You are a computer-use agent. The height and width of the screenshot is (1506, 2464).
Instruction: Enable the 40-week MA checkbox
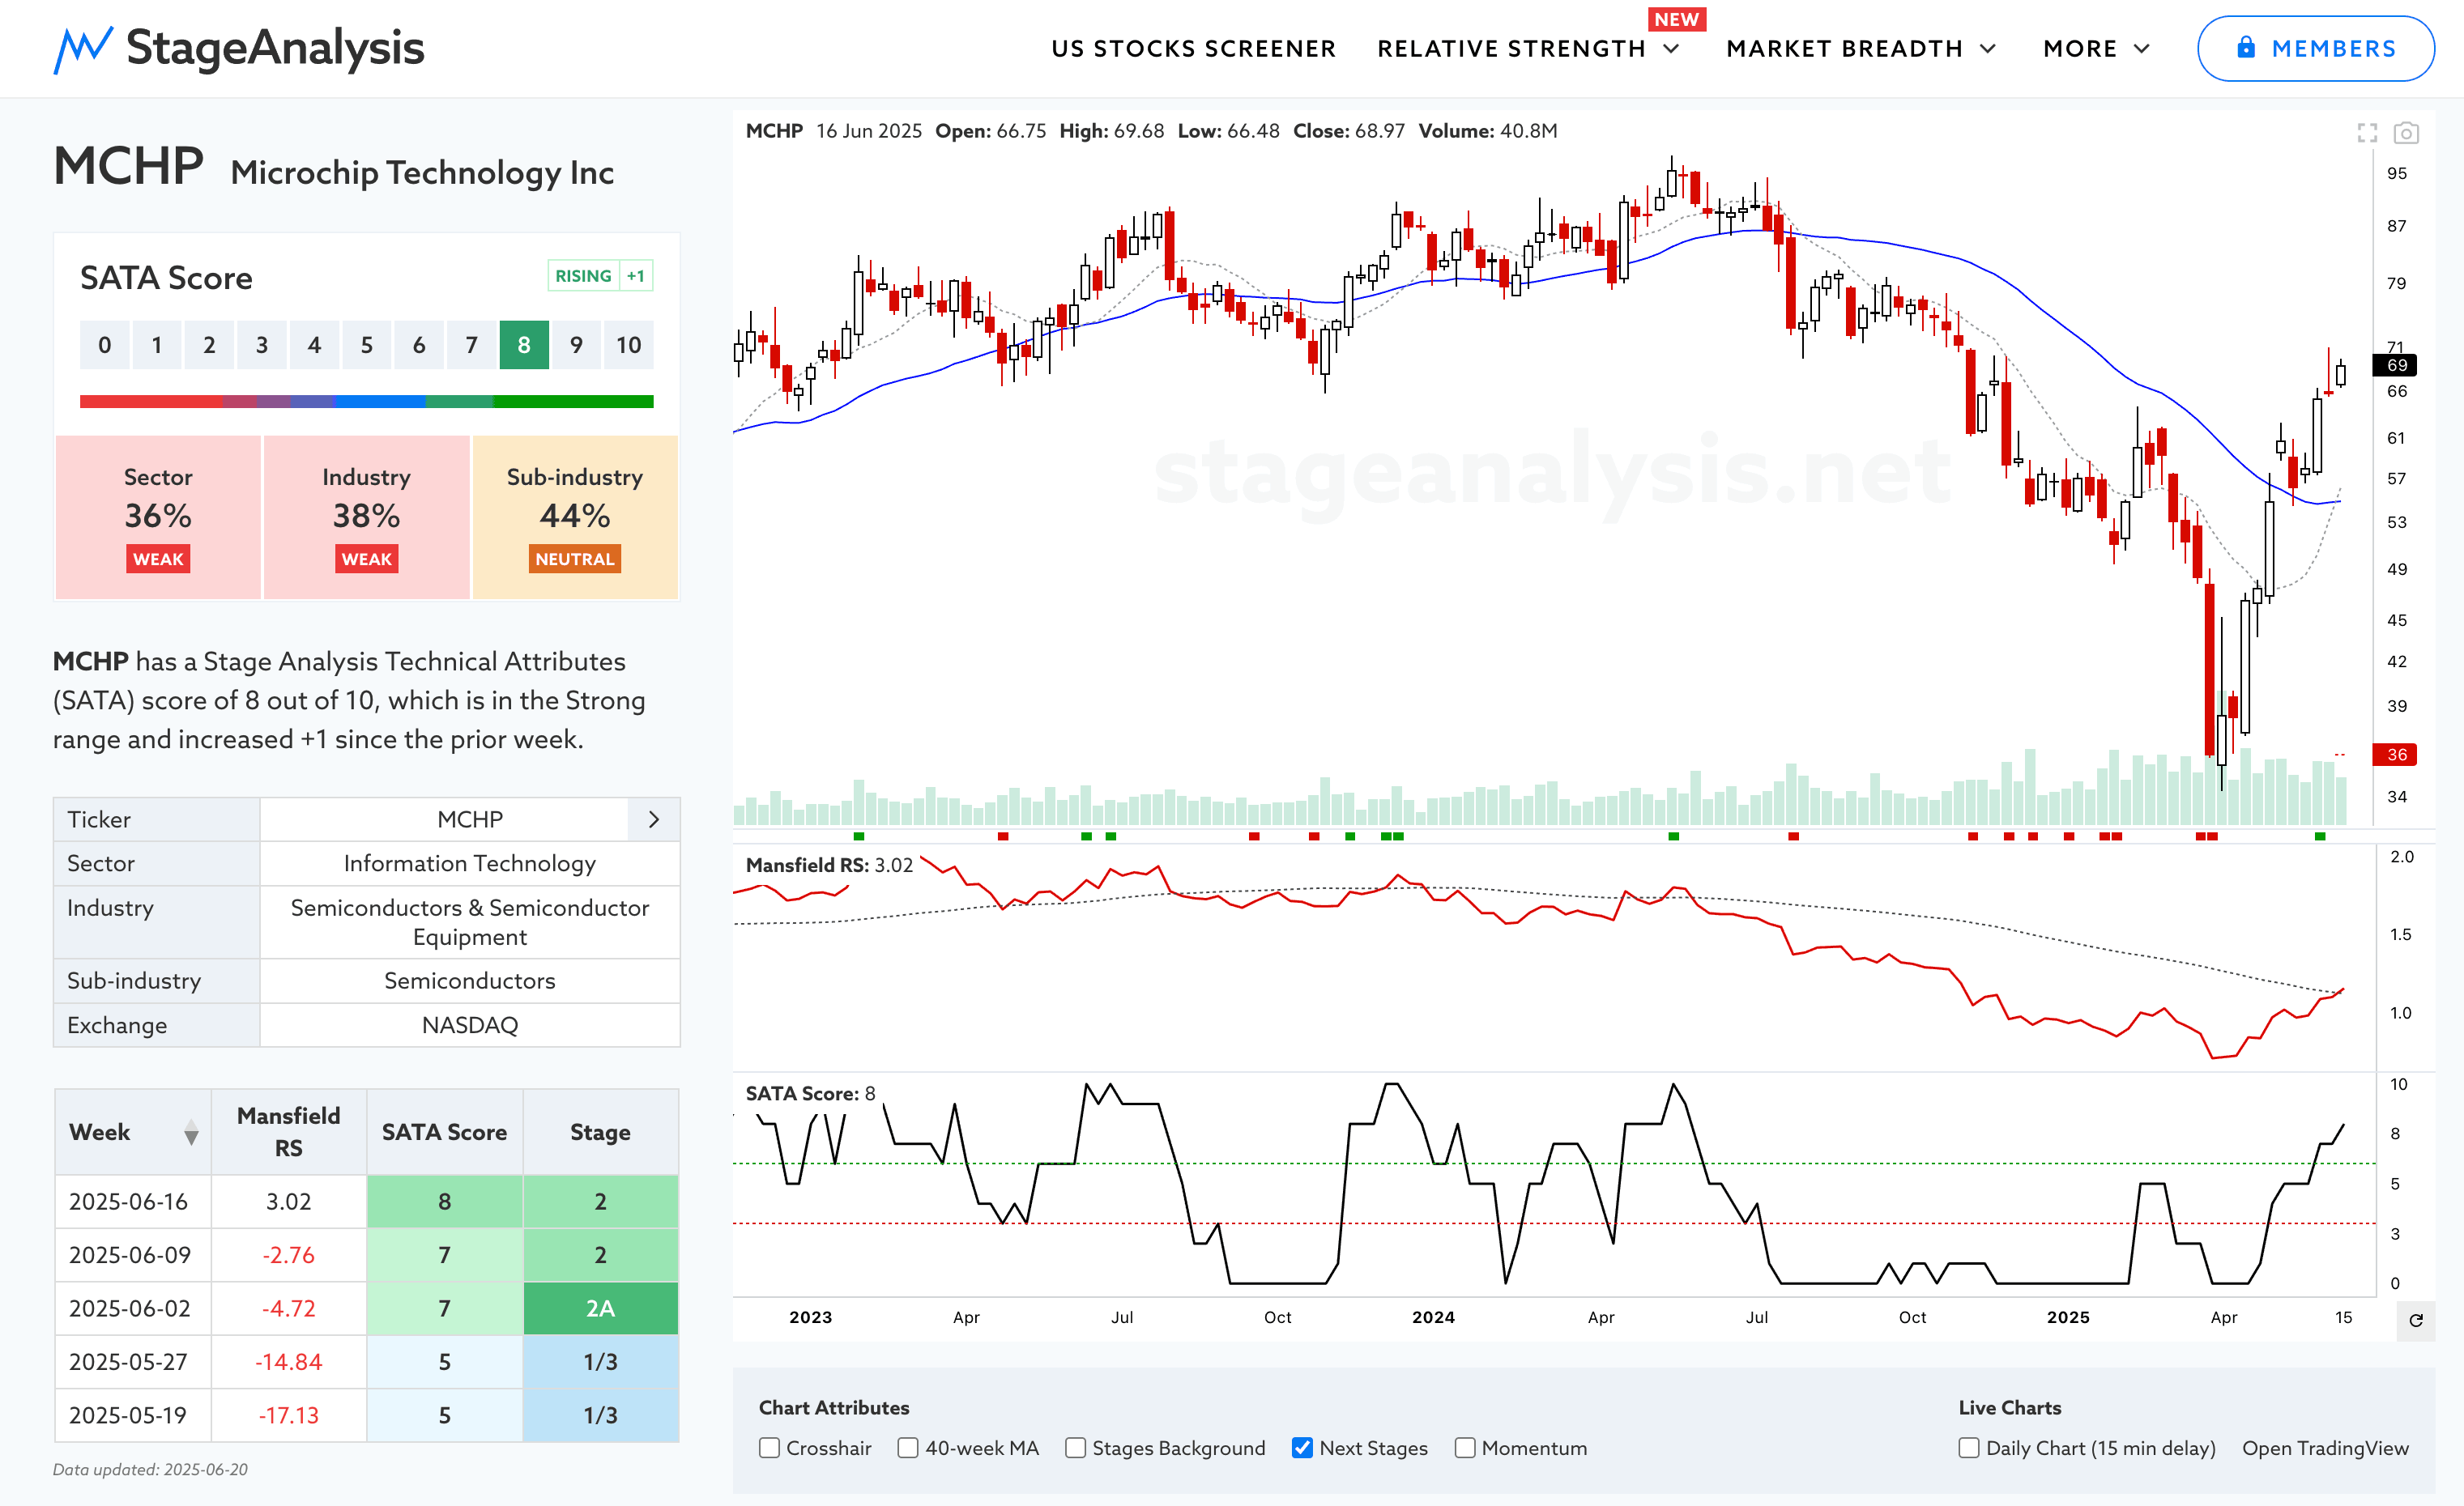(x=907, y=1448)
